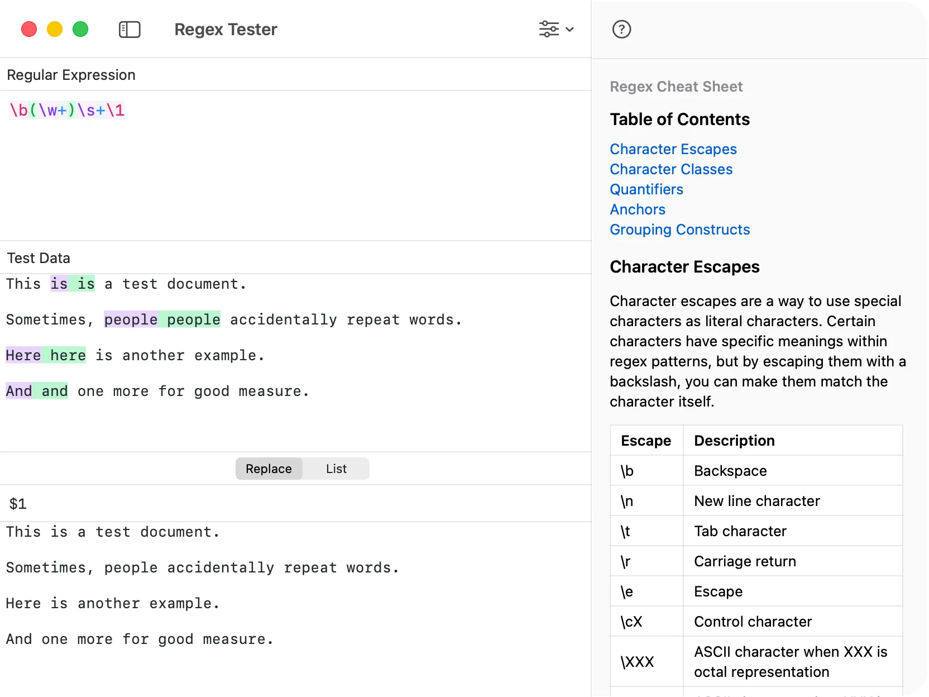
Task: Select the 'Here here' highlighted match
Action: (45, 355)
